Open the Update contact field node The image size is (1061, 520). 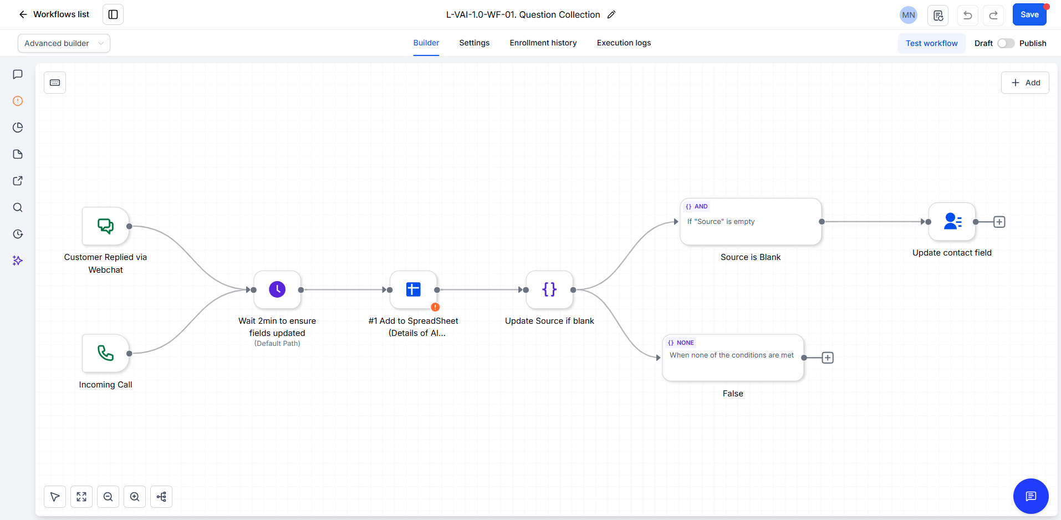coord(952,222)
